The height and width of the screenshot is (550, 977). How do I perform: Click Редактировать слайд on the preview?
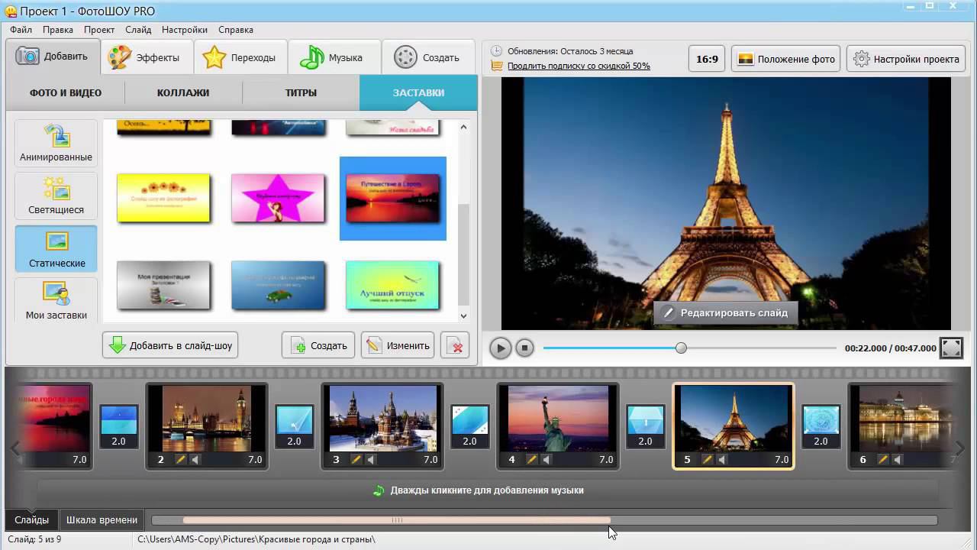tap(725, 312)
